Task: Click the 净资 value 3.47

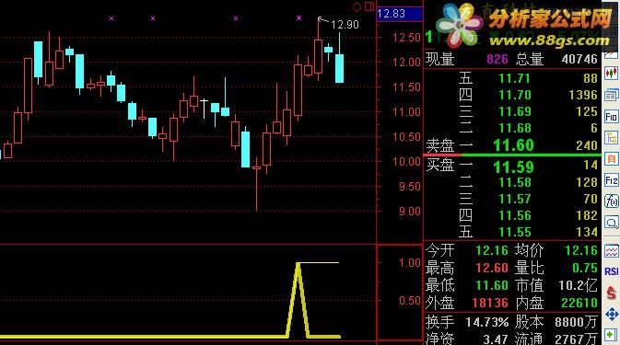Action: coord(495,339)
